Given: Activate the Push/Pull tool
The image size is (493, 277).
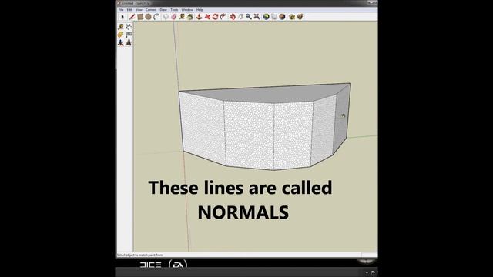Looking at the screenshot, I should (x=199, y=17).
